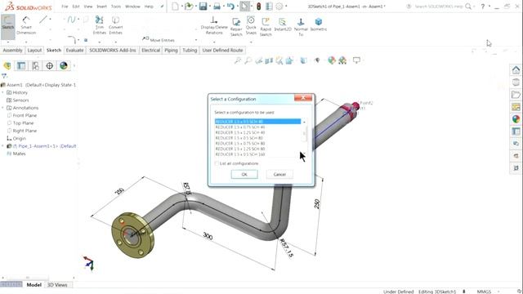Image resolution: width=523 pixels, height=294 pixels.
Task: Click the Rebuild traffic light icon
Action: [258, 7]
